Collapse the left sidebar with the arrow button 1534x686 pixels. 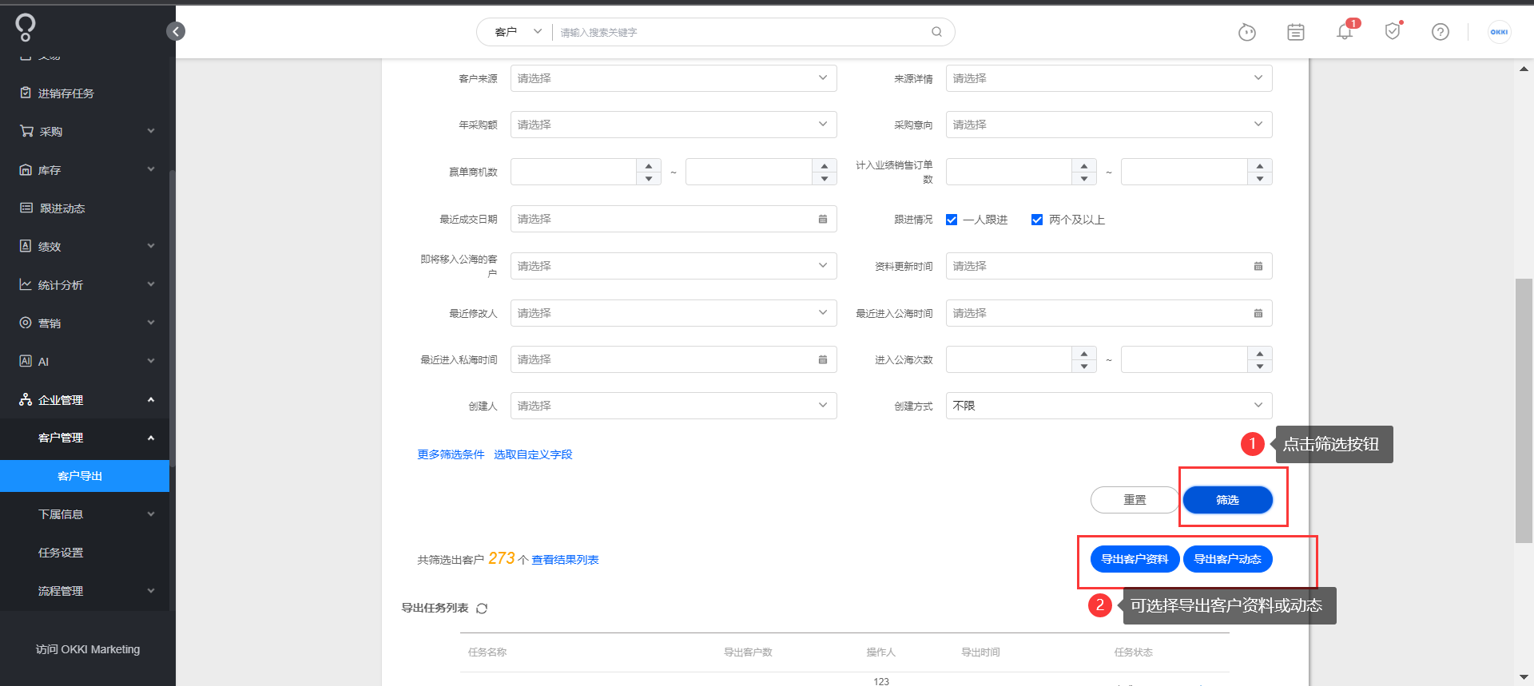coord(176,31)
